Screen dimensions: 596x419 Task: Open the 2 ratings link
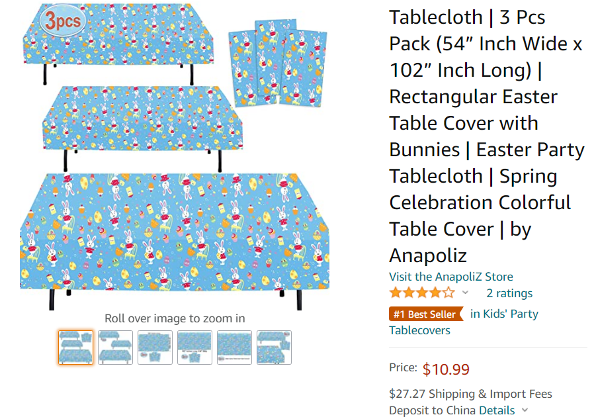[509, 293]
